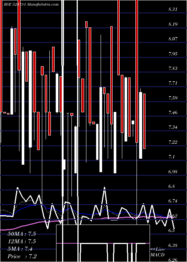Image resolution: width=187 pixels, height=262 pixels.
Task: Select the Price : 7.2 readout
Action: [22, 256]
